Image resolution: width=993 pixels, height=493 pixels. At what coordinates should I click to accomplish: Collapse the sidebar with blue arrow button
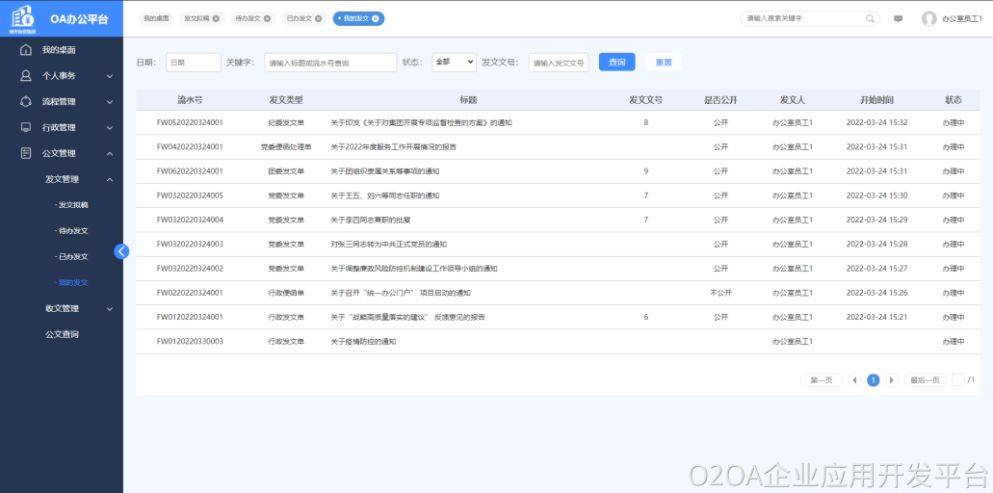click(x=121, y=251)
